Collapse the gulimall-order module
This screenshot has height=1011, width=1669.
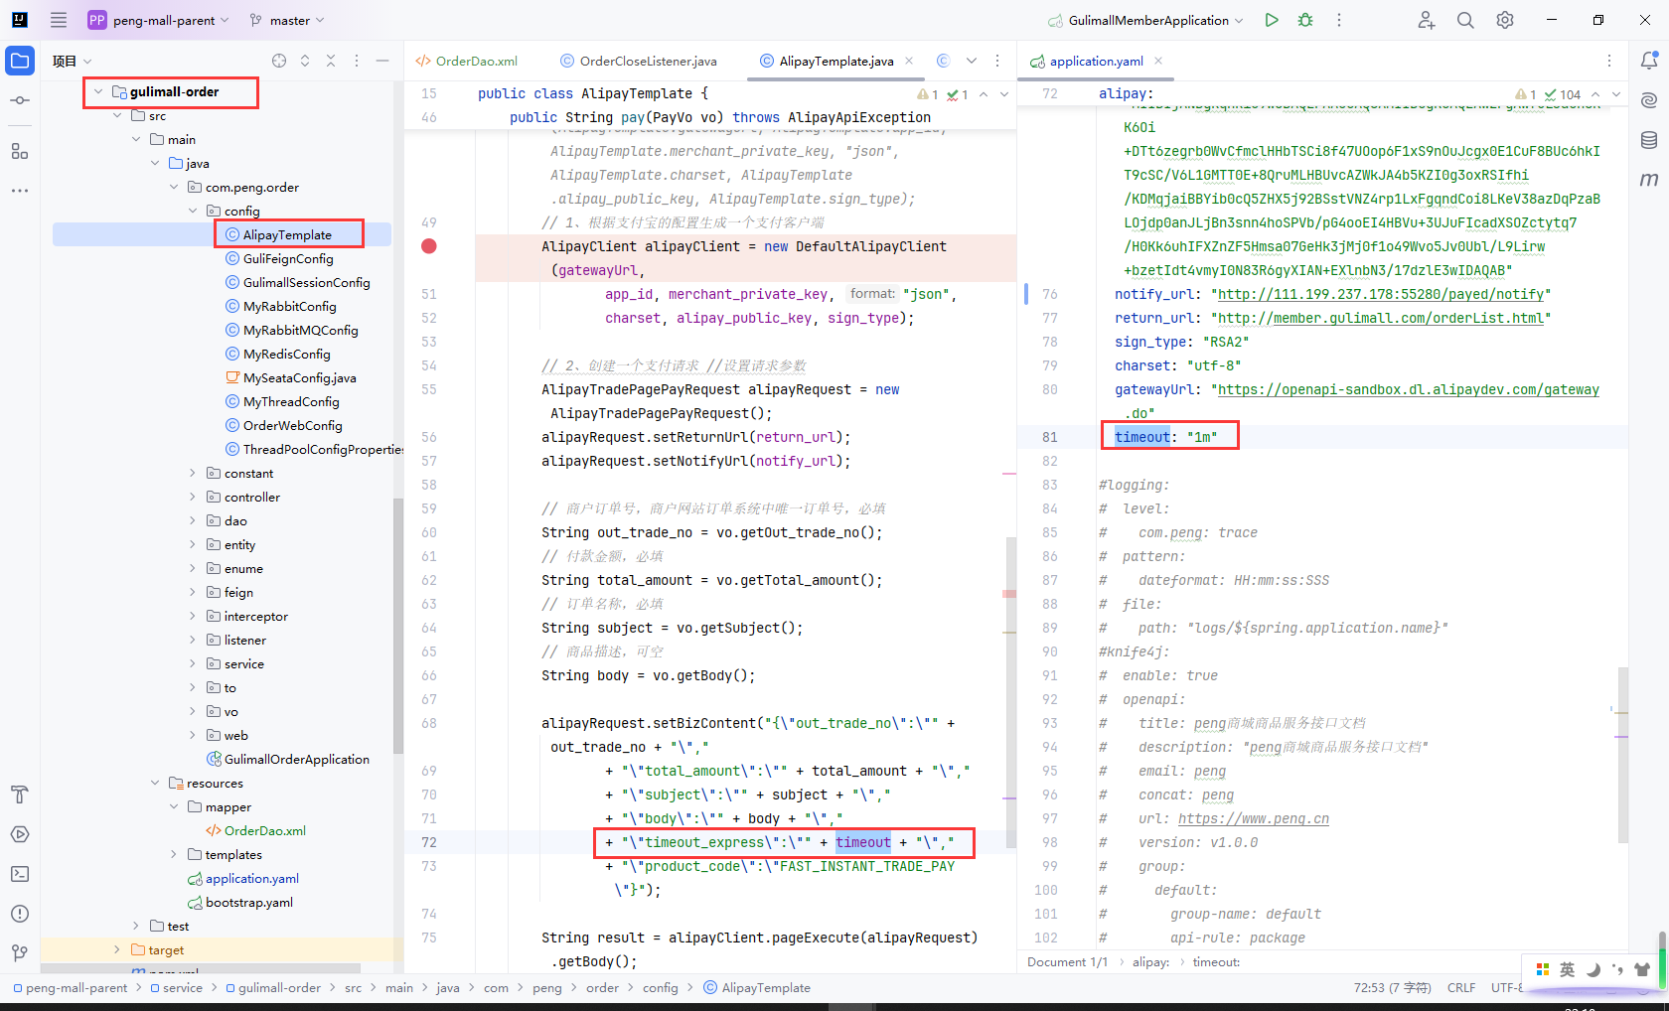pos(98,91)
